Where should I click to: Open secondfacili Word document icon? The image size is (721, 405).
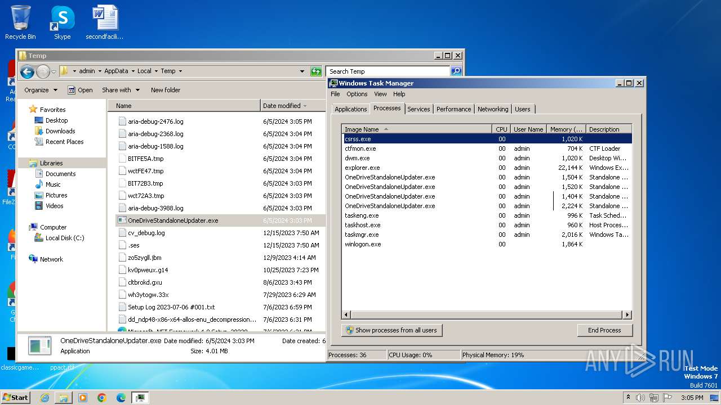click(x=105, y=22)
